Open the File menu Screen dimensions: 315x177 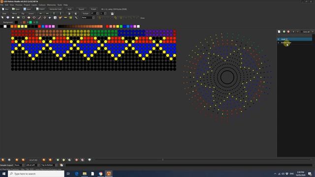[2, 5]
